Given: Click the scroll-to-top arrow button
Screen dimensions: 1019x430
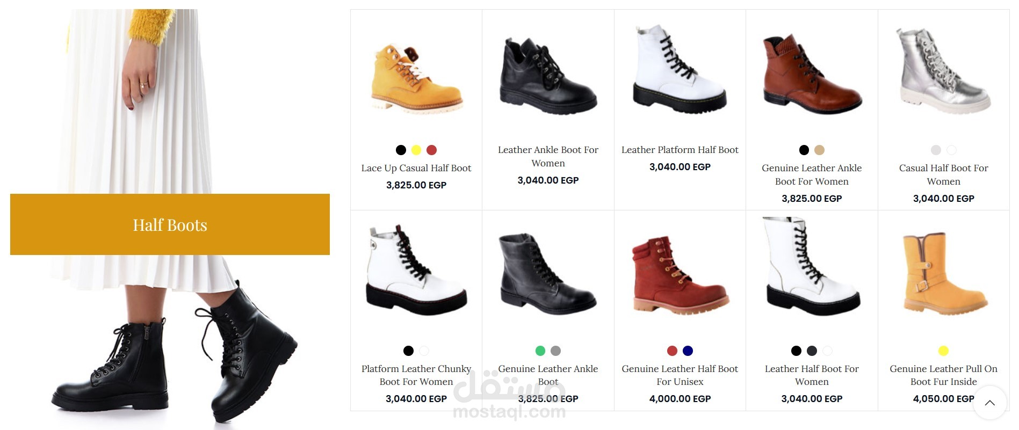Looking at the screenshot, I should tap(989, 403).
